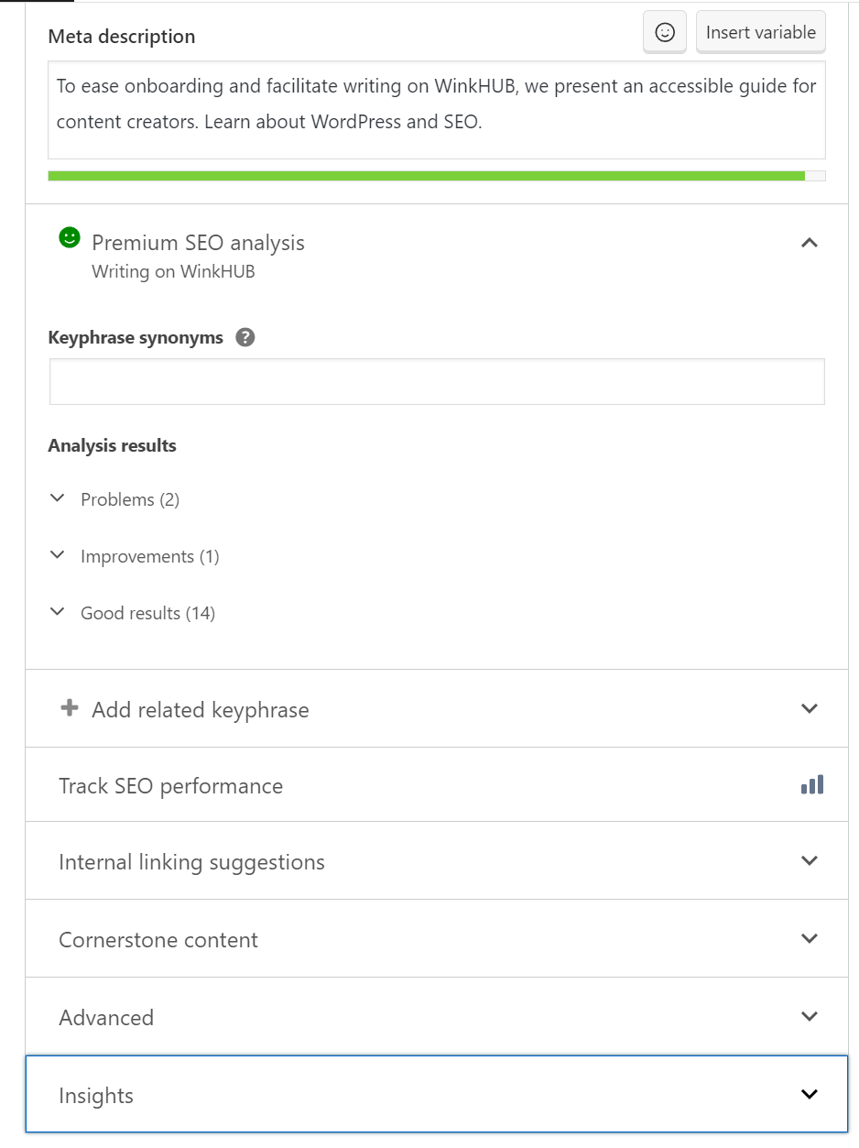
Task: Open the Advanced section chevron
Action: click(x=809, y=1016)
